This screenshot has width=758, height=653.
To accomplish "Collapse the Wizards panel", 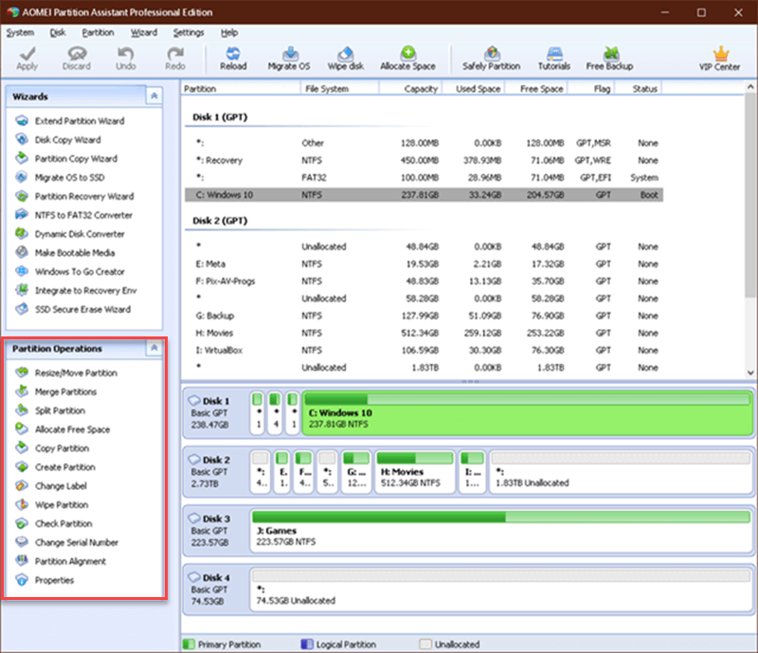I will point(154,96).
